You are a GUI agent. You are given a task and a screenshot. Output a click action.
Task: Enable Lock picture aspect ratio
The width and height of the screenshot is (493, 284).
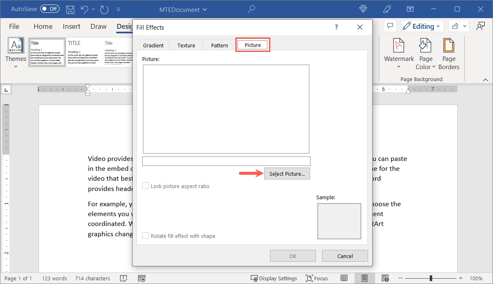click(145, 186)
